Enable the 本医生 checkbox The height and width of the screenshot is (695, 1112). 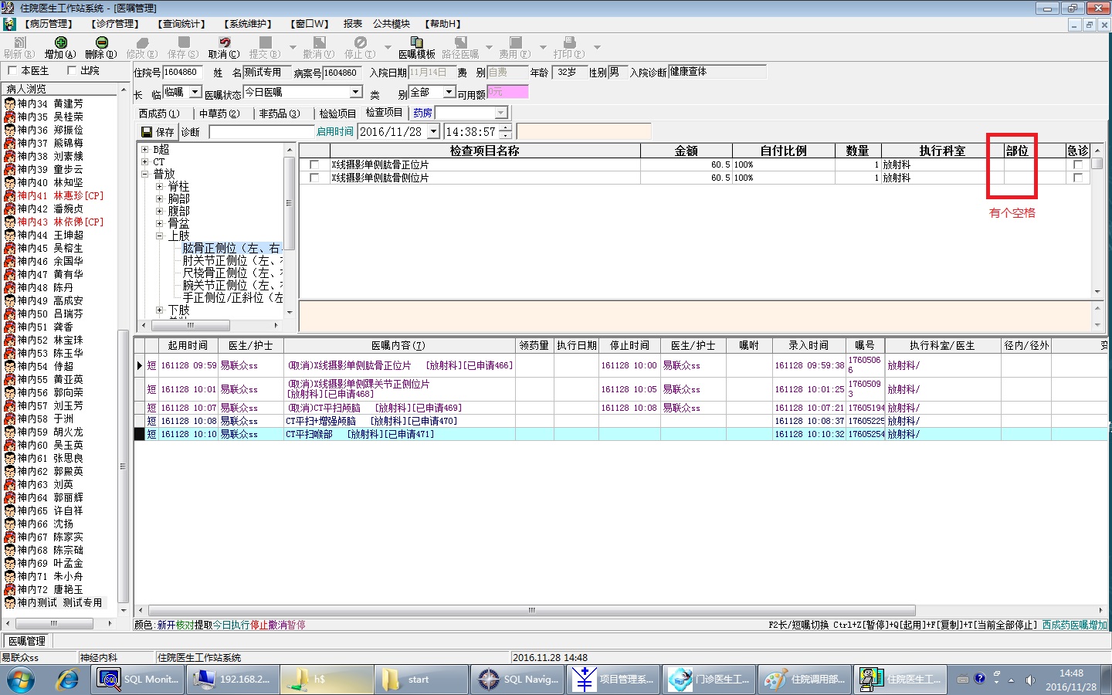[x=12, y=71]
